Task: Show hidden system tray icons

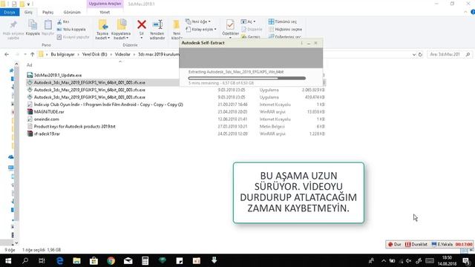Action: pos(384,261)
